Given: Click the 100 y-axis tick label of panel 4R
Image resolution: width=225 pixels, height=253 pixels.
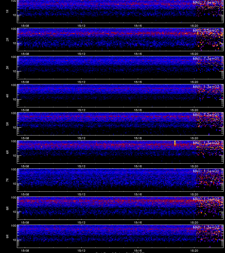Looking at the screenshot, I should pyautogui.click(x=13, y=85).
